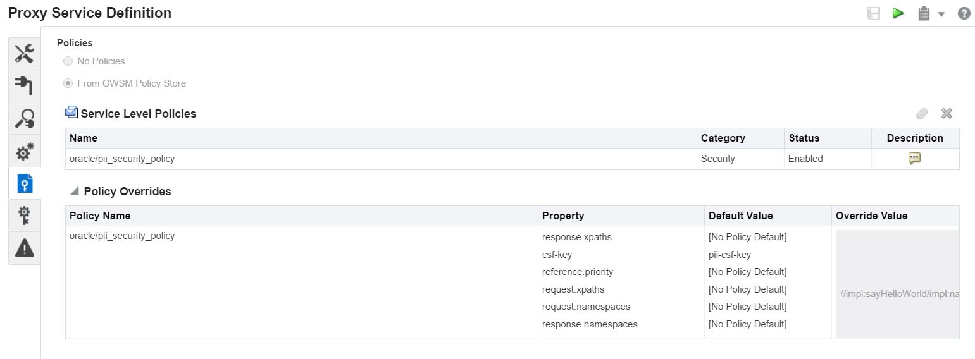View description bubble for pii_security_policy

(x=914, y=159)
